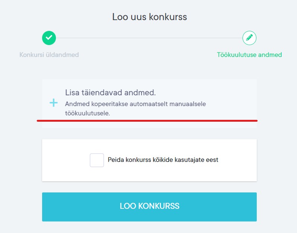Click the word 'töökuulutusele.' in the description

(87, 114)
